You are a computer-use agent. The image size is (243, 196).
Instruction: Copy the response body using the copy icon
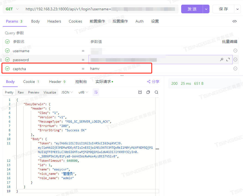pos(148,92)
